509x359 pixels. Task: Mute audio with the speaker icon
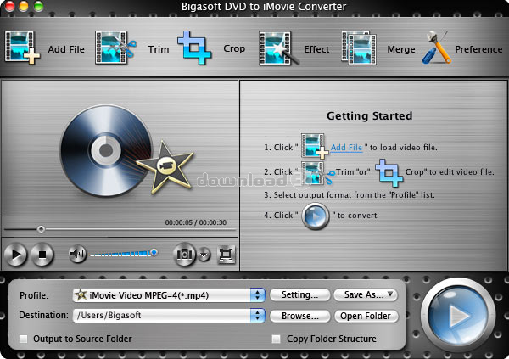[x=77, y=254]
